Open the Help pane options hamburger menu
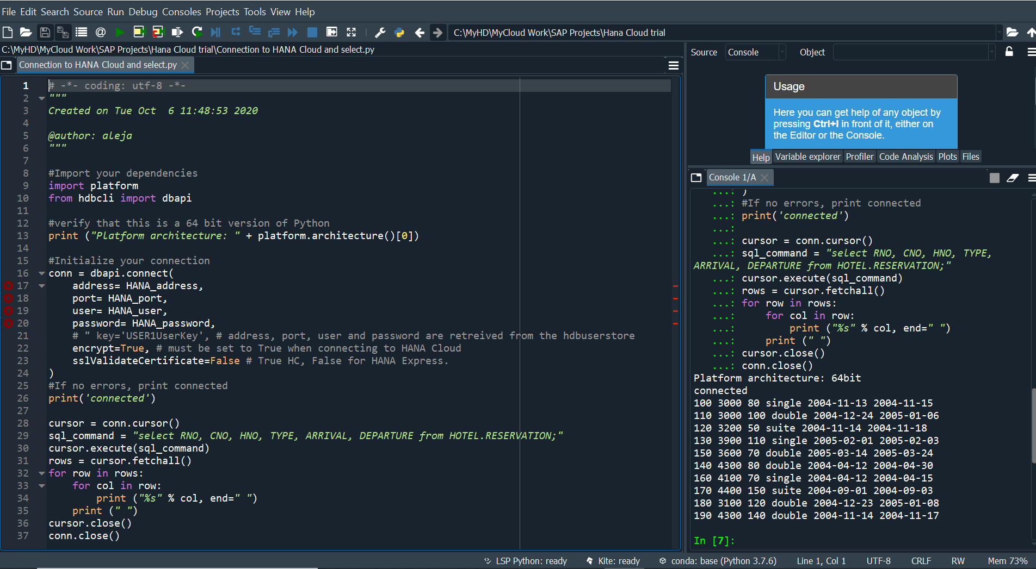This screenshot has width=1036, height=569. pos(1031,52)
